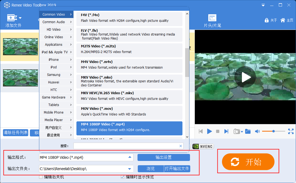The image size is (296, 183).
Task: Go to 主页 home icon
Action: pos(283,20)
